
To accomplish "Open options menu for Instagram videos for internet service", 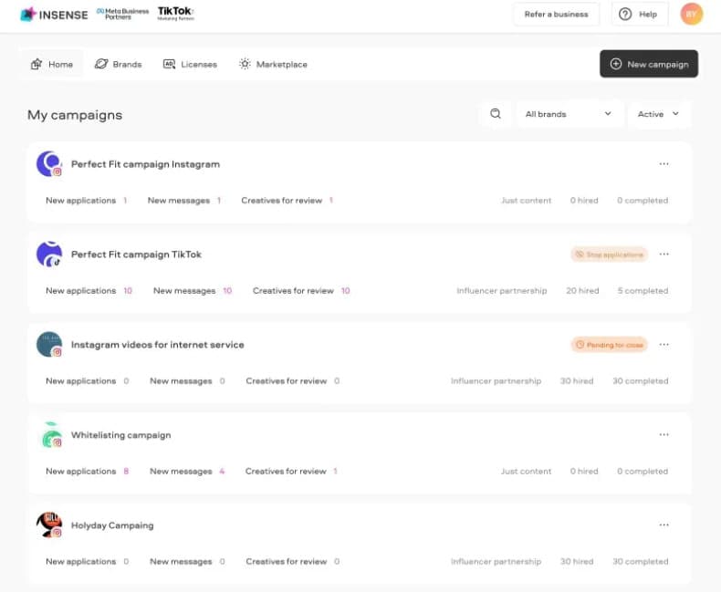I will (x=664, y=345).
